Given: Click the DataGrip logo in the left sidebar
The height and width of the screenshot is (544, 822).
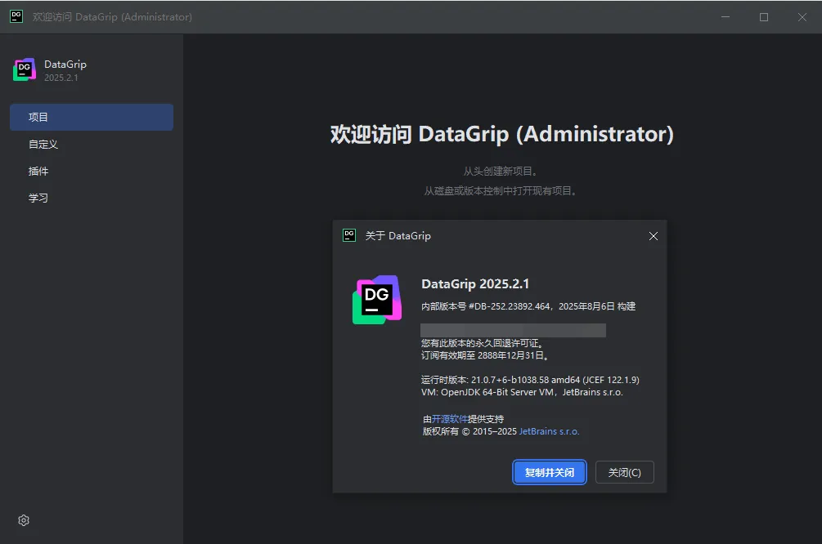Looking at the screenshot, I should (x=25, y=70).
